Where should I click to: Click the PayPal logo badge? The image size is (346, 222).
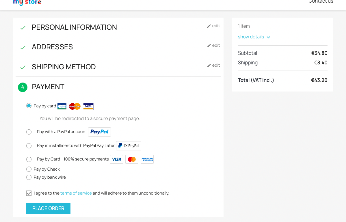pos(100,132)
